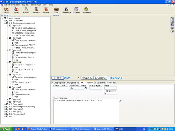Click the bottom drawing panel pointer icon
Viewport: 175px width, 131px height.
click(172, 31)
